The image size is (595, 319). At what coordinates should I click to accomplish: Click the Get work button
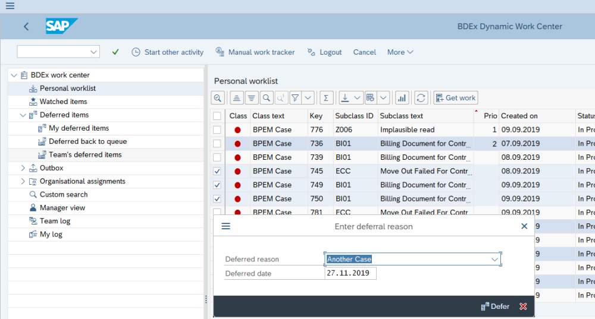456,98
